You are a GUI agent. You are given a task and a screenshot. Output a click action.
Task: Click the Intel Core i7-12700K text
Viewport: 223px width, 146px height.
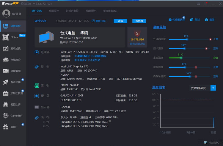79,52
